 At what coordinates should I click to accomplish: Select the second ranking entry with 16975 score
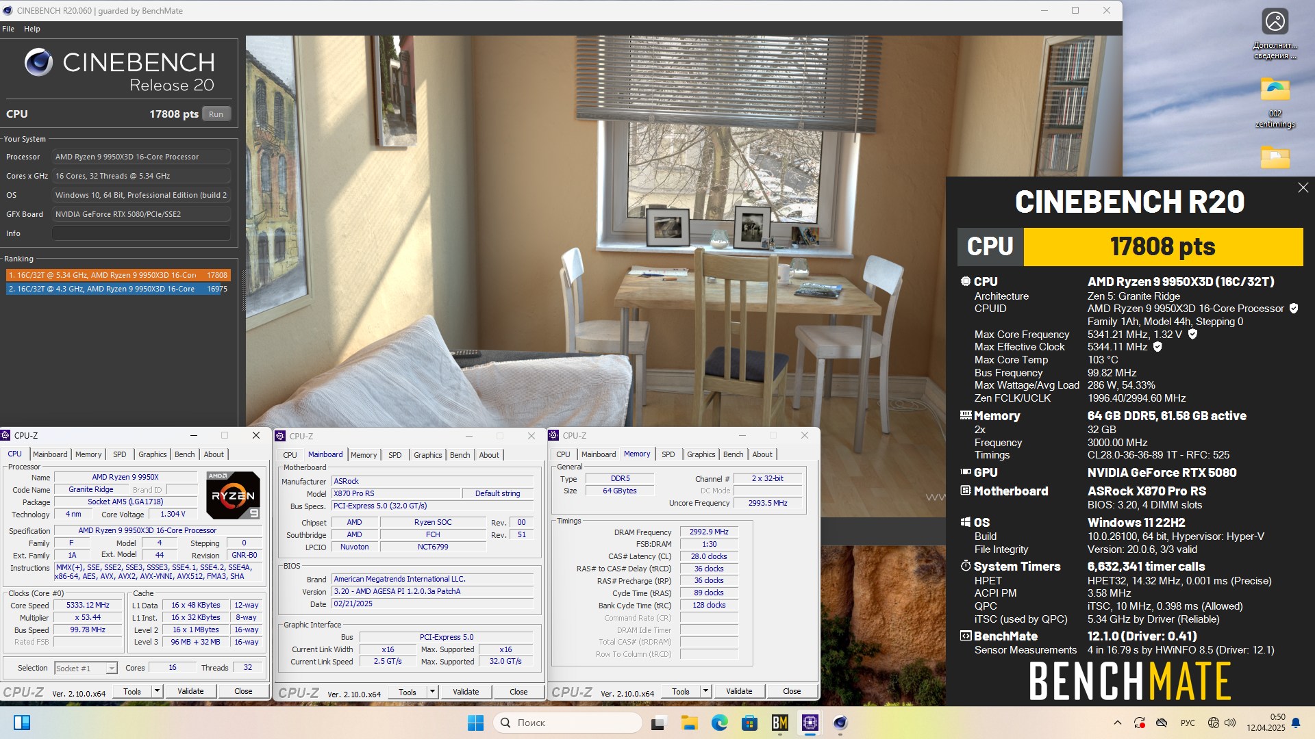(x=118, y=289)
